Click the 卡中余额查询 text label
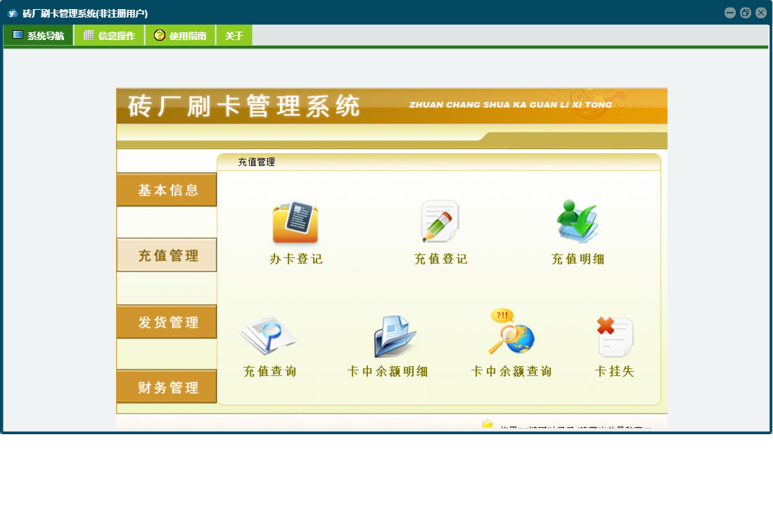The width and height of the screenshot is (773, 508). click(511, 371)
